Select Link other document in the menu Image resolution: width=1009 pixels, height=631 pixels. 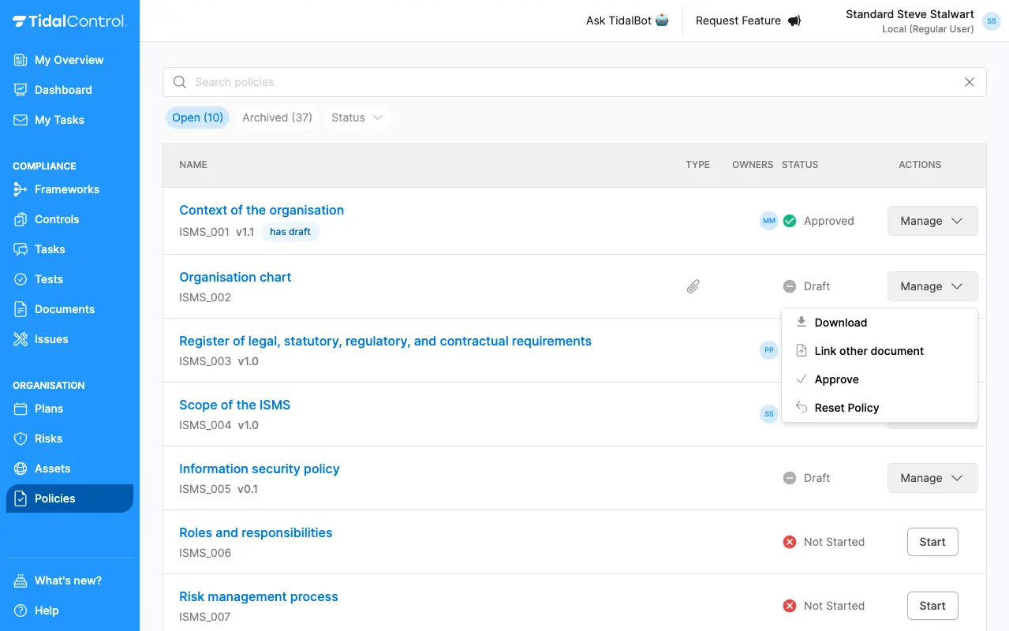pos(880,351)
